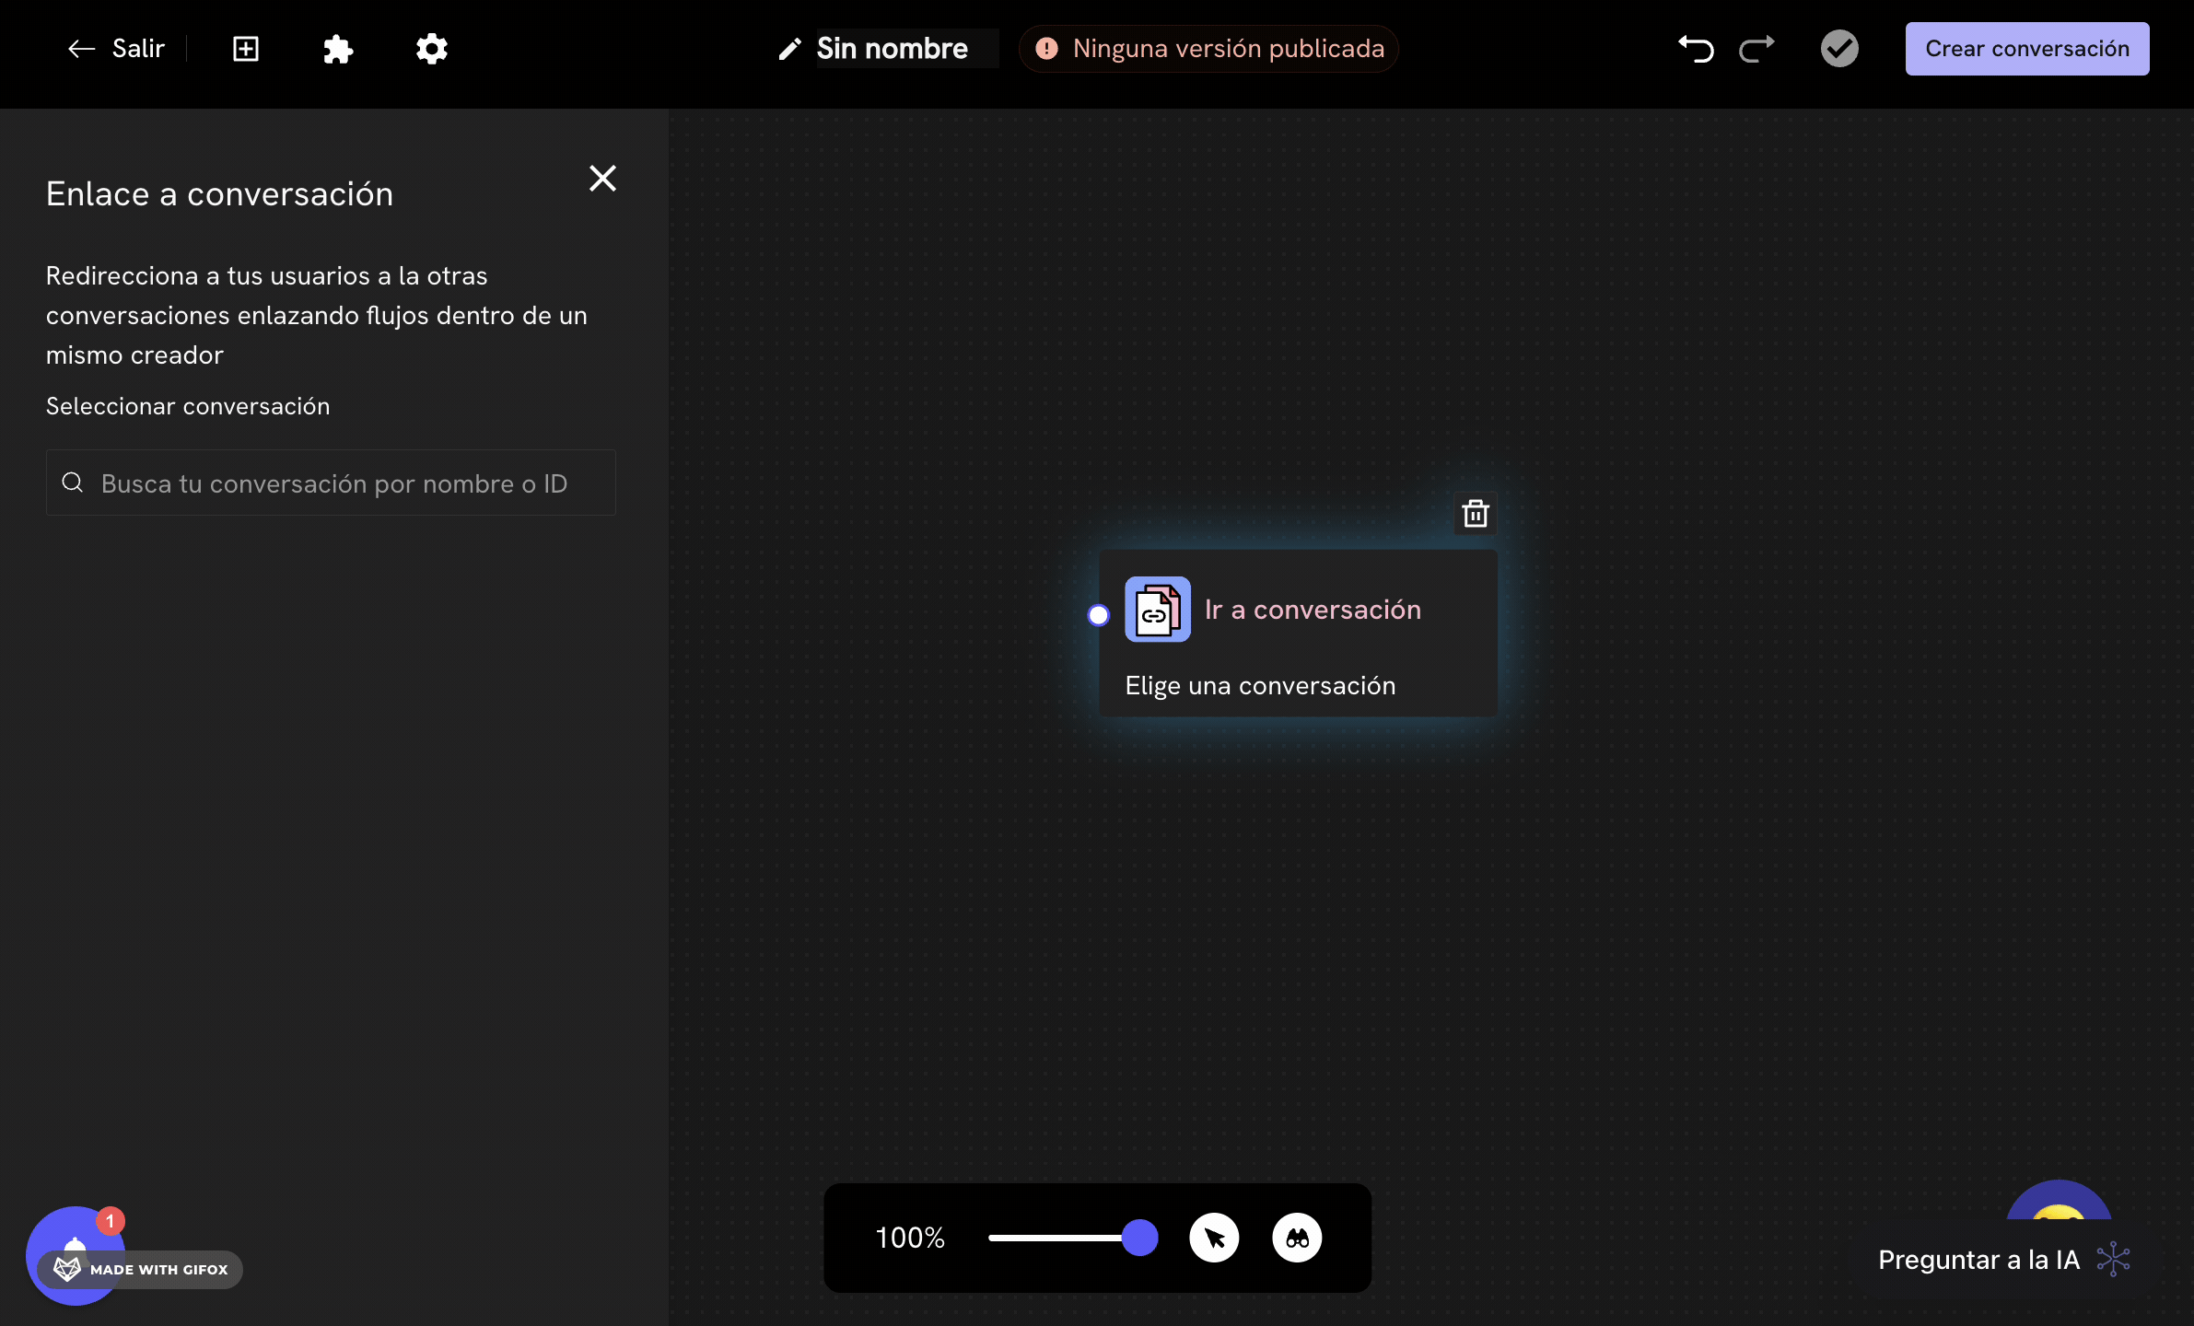2194x1326 pixels.
Task: Focus the Busca tu conversación search field
Action: tap(332, 483)
